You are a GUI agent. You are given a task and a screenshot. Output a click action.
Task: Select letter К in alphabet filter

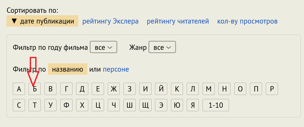tap(177, 89)
